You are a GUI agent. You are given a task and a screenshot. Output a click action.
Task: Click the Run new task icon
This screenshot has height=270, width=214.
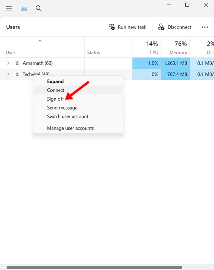point(112,27)
